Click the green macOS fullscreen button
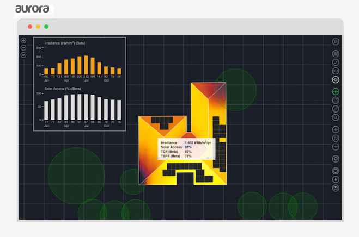359x237 pixels. click(x=46, y=27)
